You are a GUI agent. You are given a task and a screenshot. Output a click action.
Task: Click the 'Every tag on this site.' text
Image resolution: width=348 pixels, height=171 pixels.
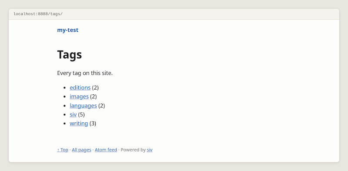[x=85, y=73]
